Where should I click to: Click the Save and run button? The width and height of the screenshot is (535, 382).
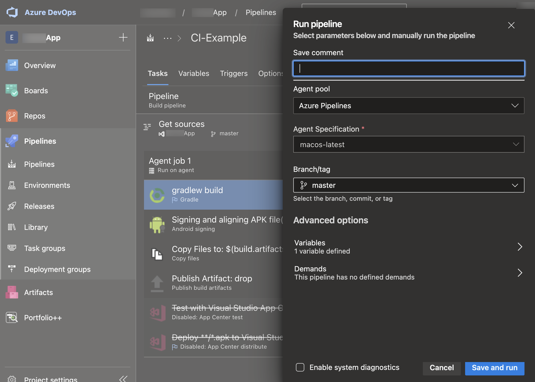(495, 368)
